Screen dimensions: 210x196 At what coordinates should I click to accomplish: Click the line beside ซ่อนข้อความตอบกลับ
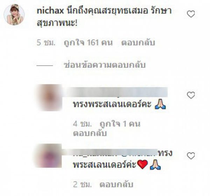(45, 65)
